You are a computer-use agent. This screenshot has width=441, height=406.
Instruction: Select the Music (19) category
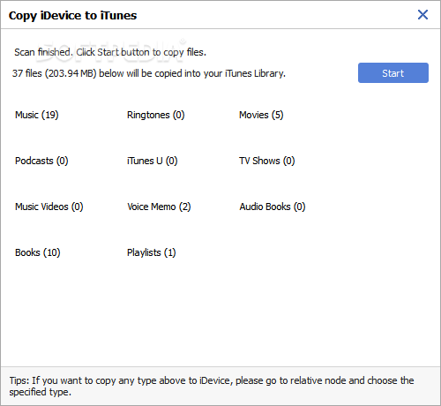click(x=37, y=115)
